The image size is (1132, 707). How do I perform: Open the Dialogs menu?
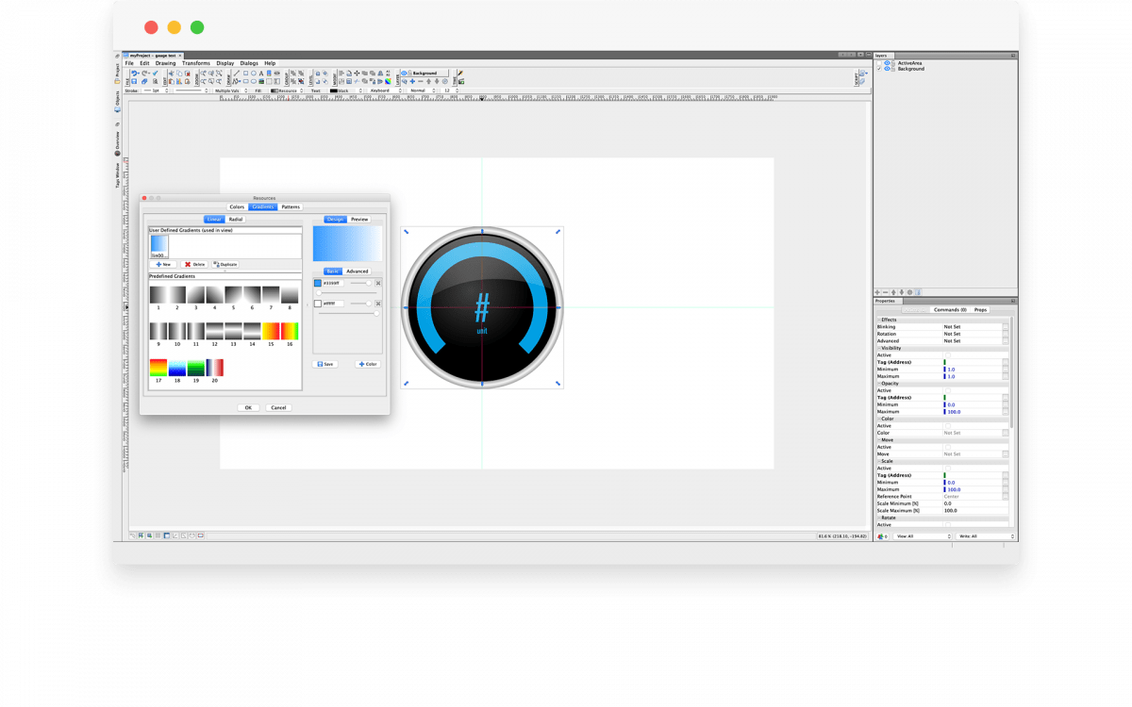(249, 63)
